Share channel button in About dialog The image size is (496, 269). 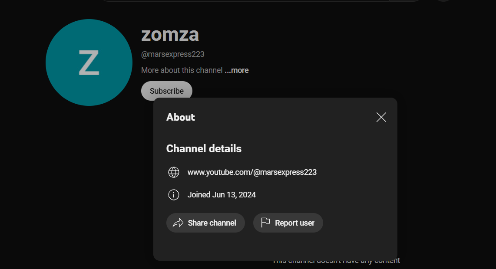pos(205,223)
